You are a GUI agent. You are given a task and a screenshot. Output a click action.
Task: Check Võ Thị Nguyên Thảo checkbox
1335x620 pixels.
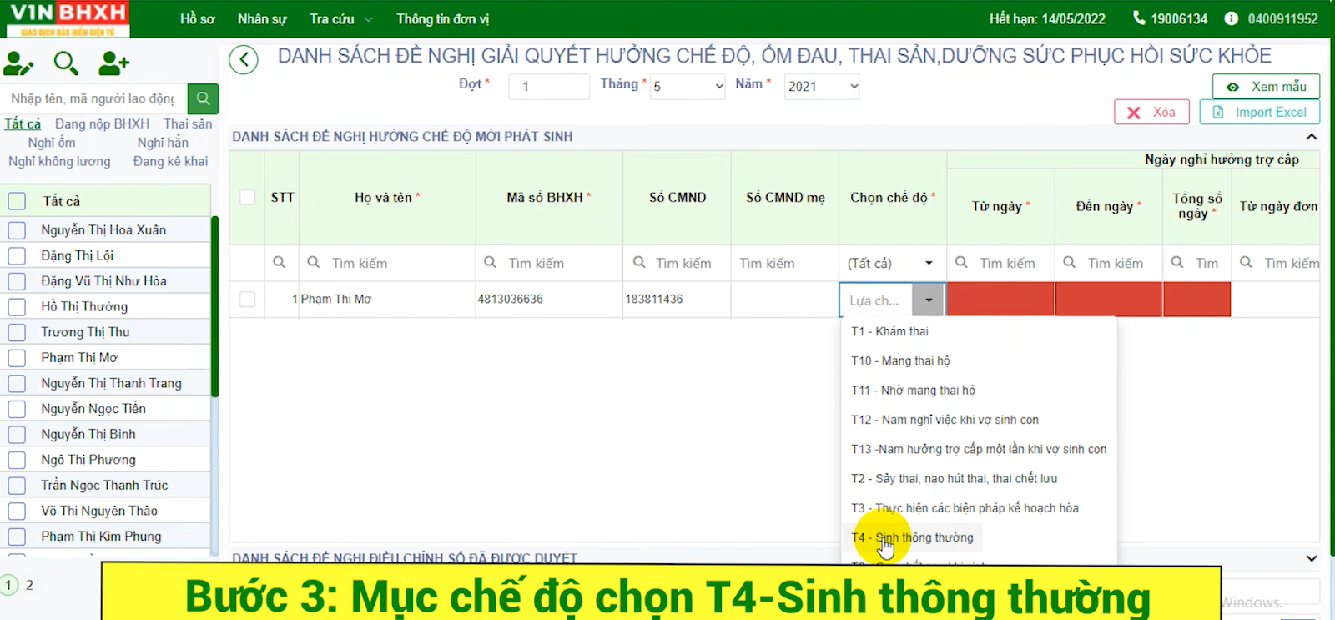(x=17, y=511)
